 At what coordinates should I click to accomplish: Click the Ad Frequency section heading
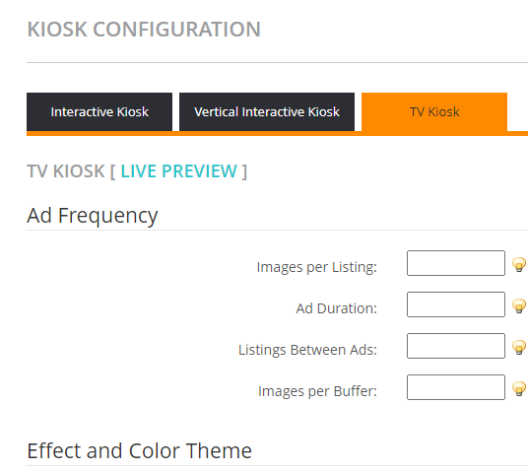tap(93, 216)
